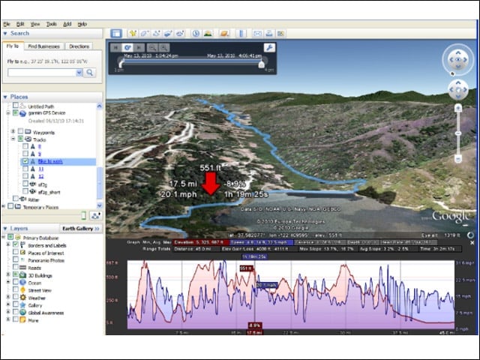Click the time slider right end handle

tap(261, 64)
